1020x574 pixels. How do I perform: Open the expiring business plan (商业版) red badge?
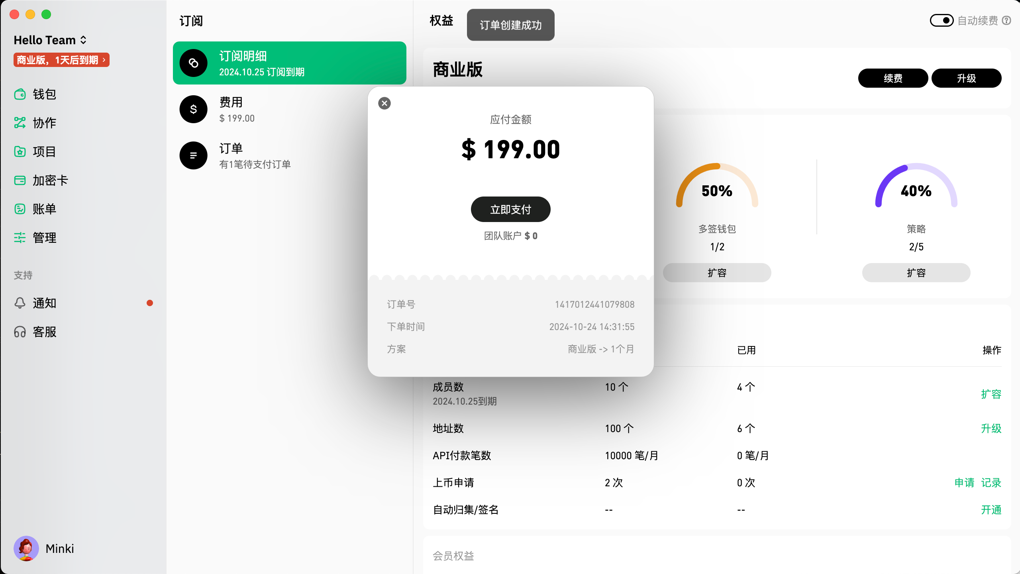[x=61, y=60]
